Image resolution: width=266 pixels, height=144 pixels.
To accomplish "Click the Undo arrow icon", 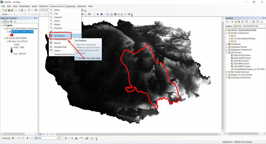I will tap(29, 10).
